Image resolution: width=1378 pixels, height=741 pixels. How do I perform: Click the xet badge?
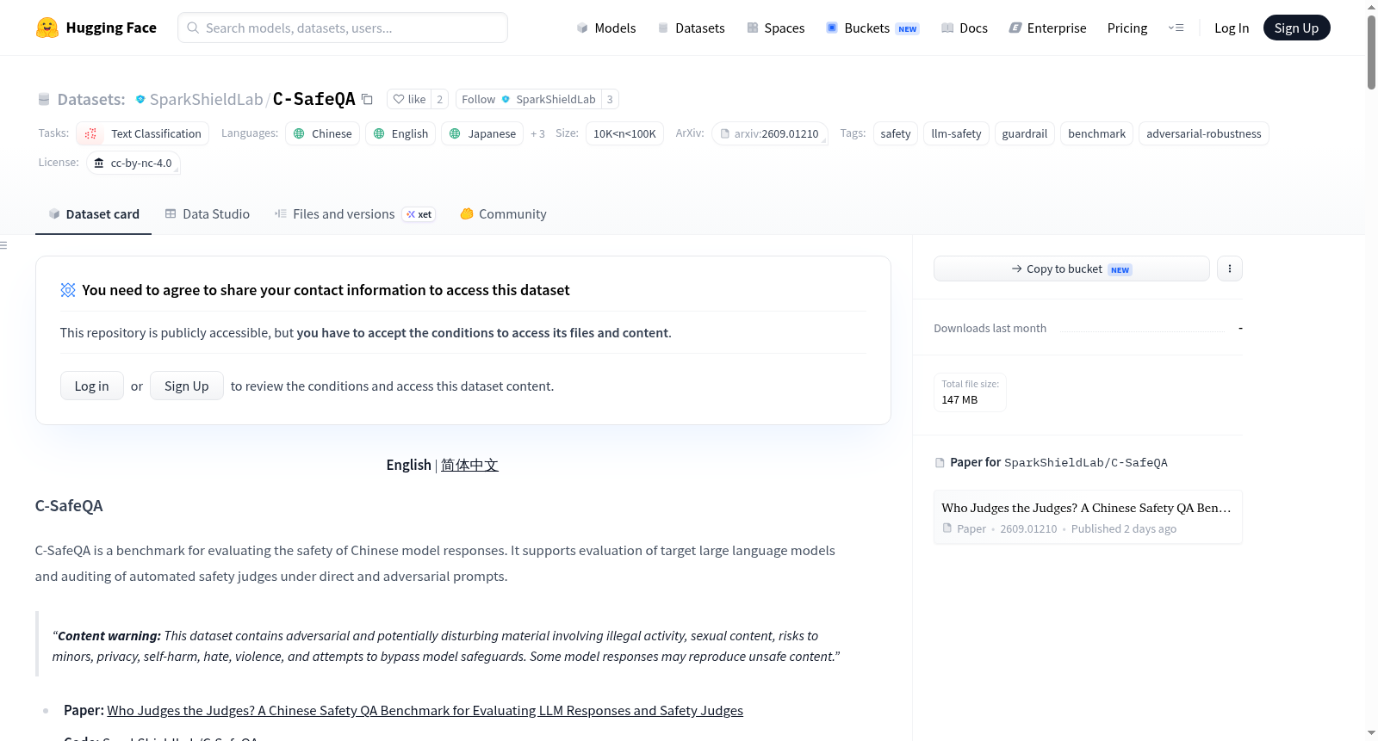tap(419, 214)
